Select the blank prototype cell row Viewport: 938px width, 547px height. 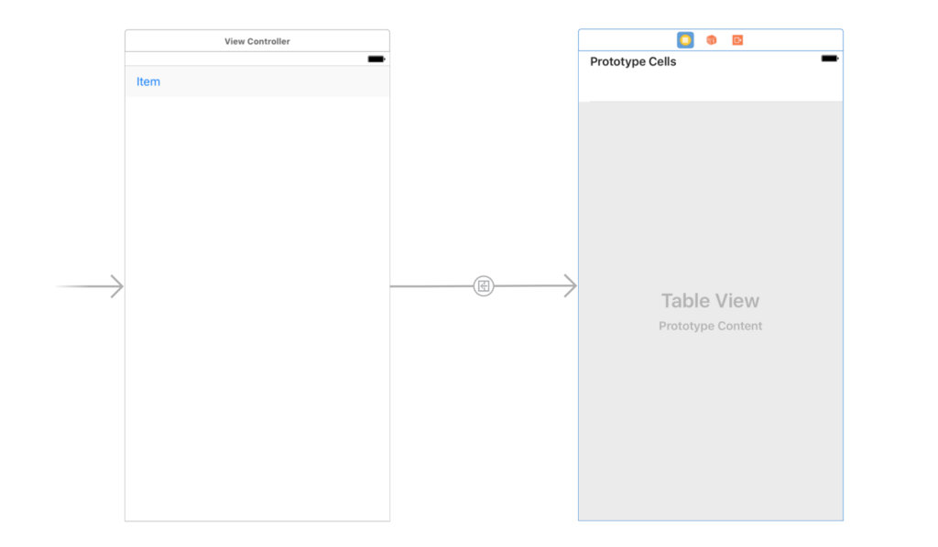tap(711, 87)
